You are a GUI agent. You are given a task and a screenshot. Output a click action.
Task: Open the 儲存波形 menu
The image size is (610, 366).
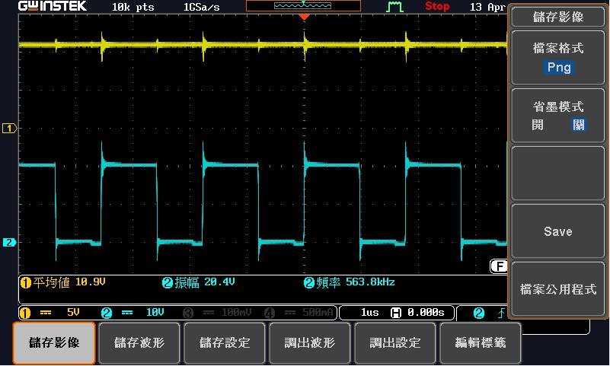pos(139,342)
